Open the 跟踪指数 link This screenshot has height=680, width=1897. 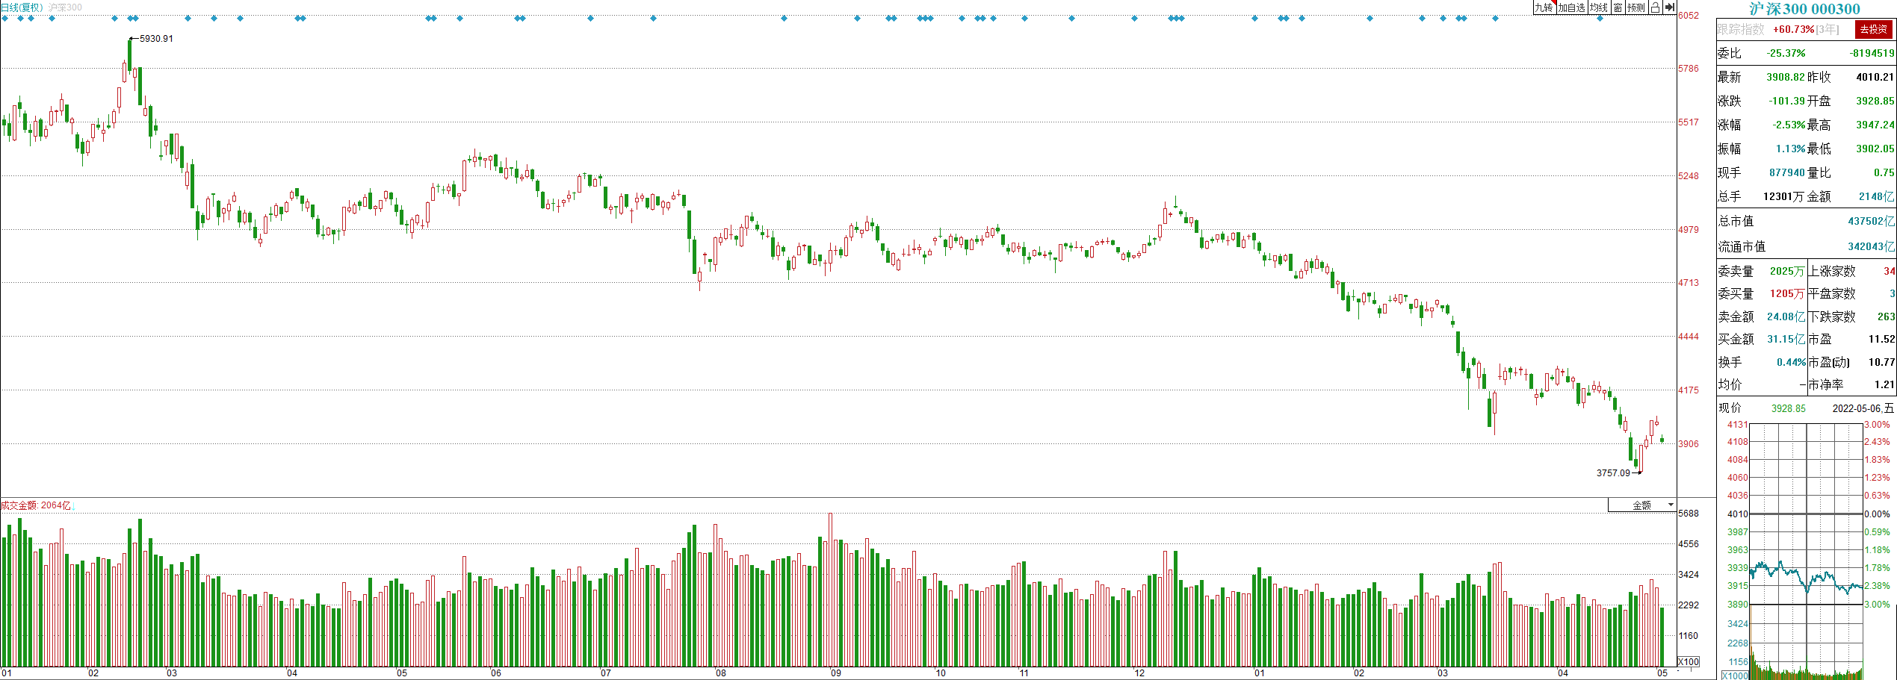[1740, 30]
